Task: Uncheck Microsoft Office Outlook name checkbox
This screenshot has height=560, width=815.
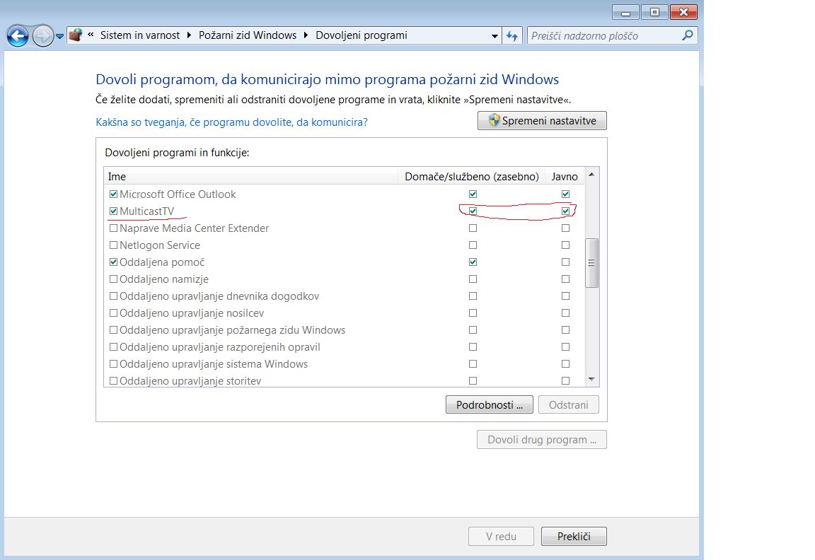Action: point(113,194)
